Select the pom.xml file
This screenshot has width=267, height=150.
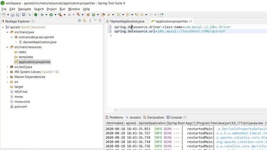pos(18,107)
